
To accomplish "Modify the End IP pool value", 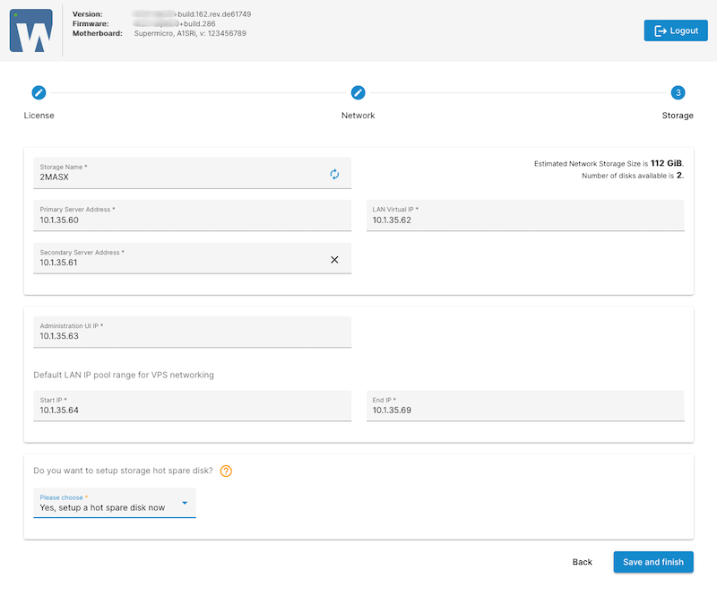I will (524, 410).
